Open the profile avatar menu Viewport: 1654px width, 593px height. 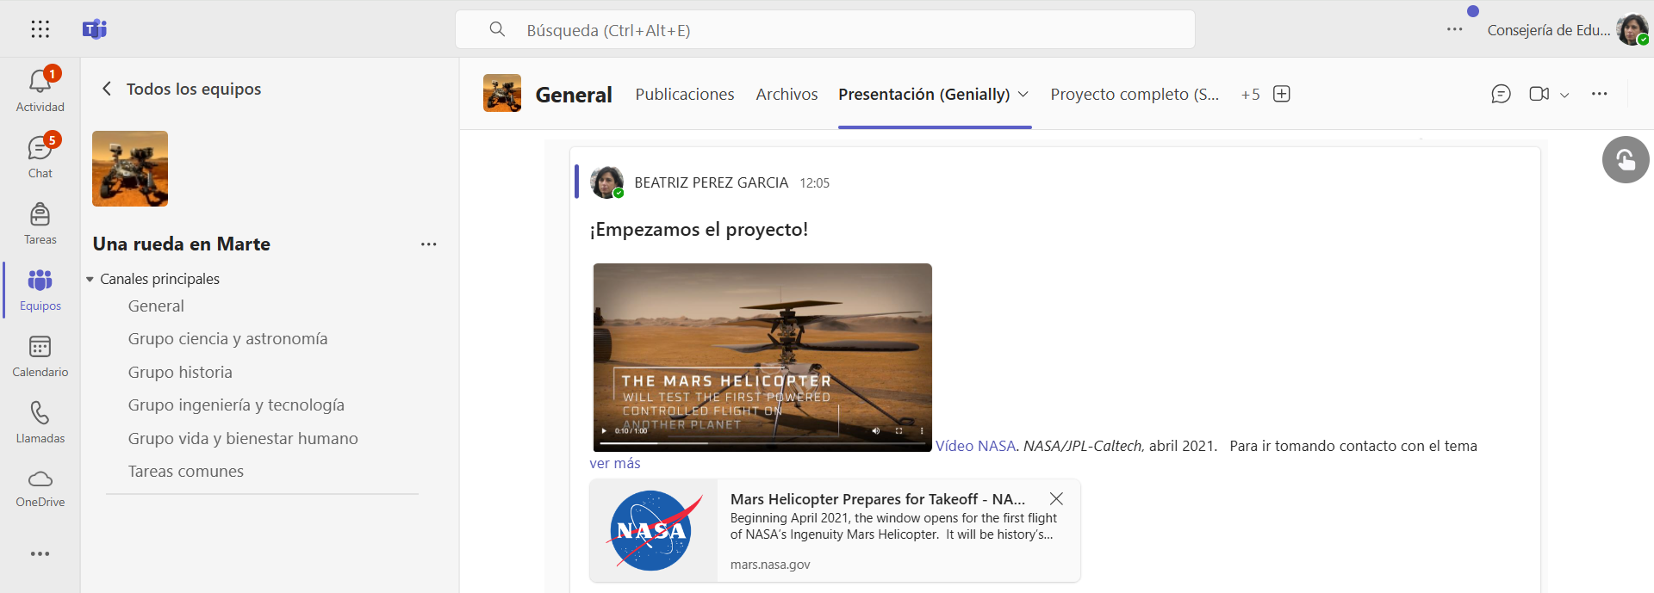pyautogui.click(x=1632, y=29)
